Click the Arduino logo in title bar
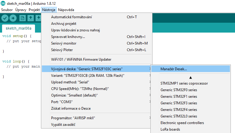This screenshot has height=133, width=235. (x=3, y=3)
